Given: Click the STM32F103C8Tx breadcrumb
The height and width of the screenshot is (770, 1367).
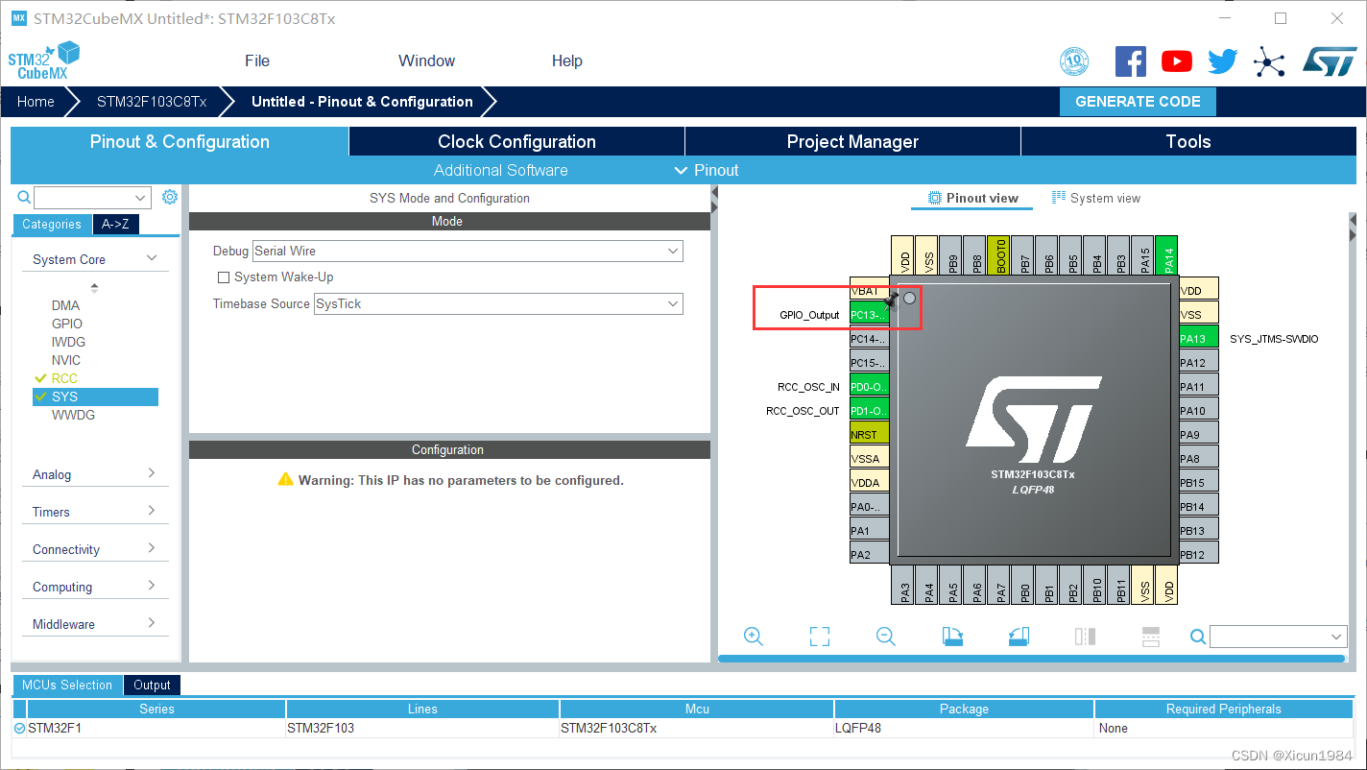Looking at the screenshot, I should (x=152, y=102).
